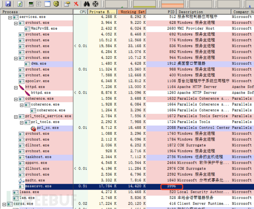Screen dimensions: 254x209
Task: Click the commit history mini graph
Action: [144, 4]
